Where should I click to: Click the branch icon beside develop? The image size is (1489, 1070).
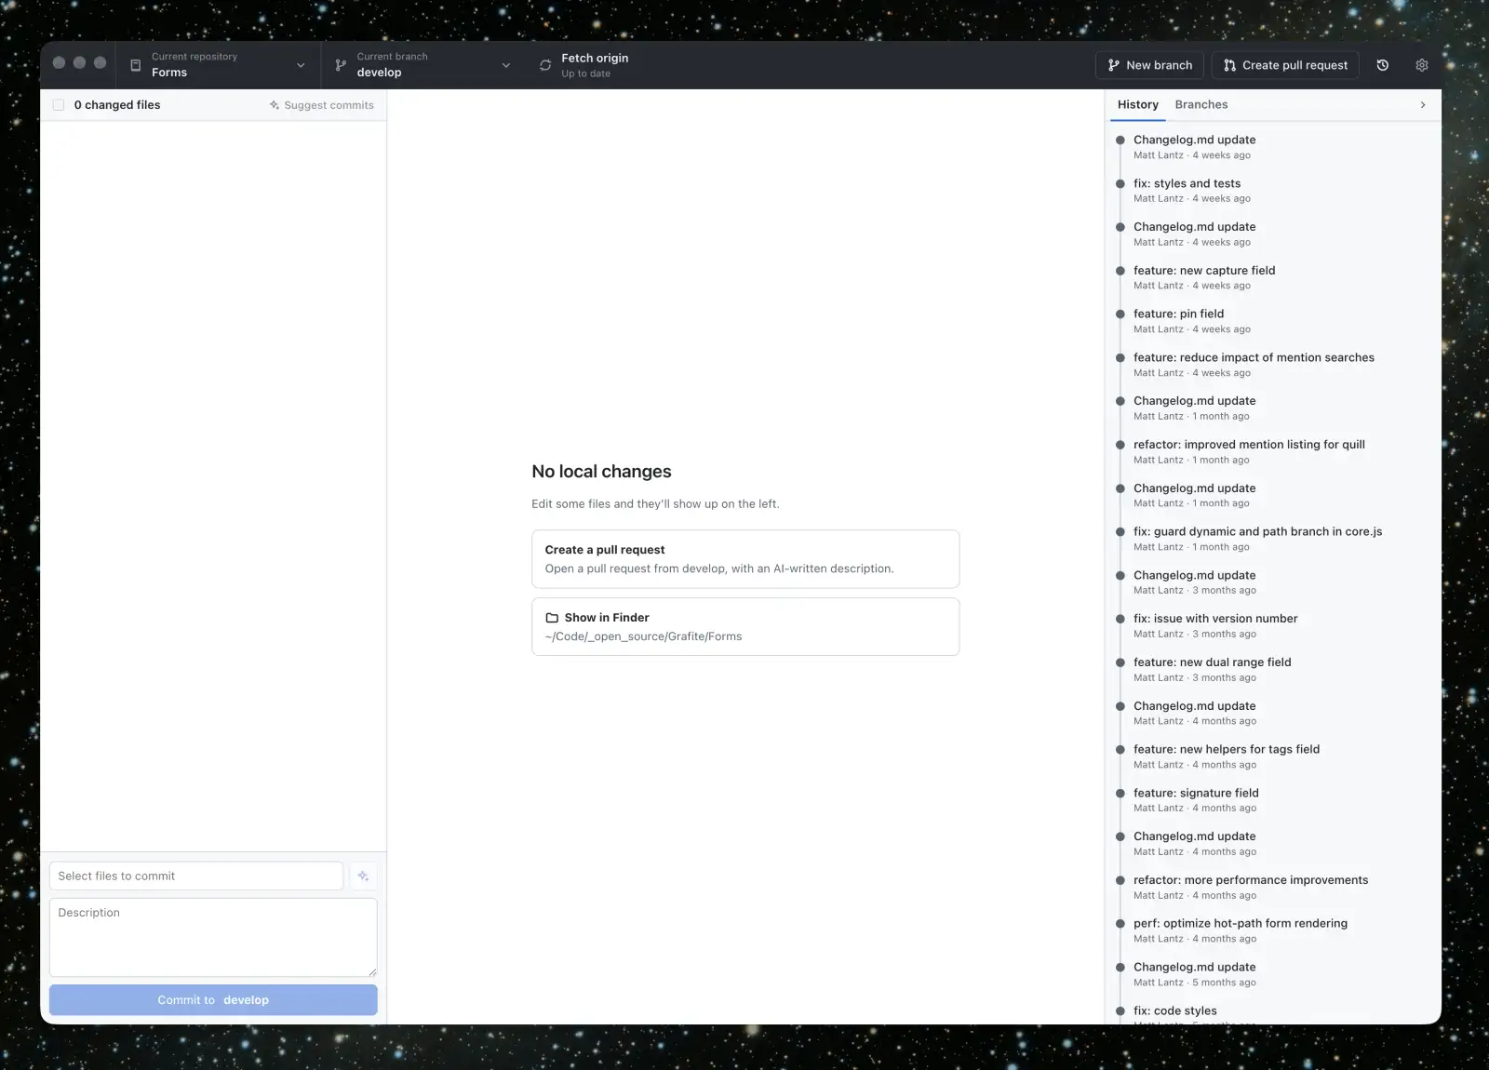[x=341, y=65]
